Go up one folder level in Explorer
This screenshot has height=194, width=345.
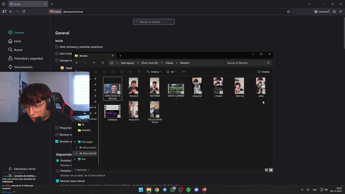[94, 63]
